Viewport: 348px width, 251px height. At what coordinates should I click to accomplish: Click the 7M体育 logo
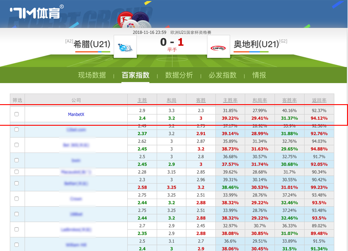click(36, 12)
